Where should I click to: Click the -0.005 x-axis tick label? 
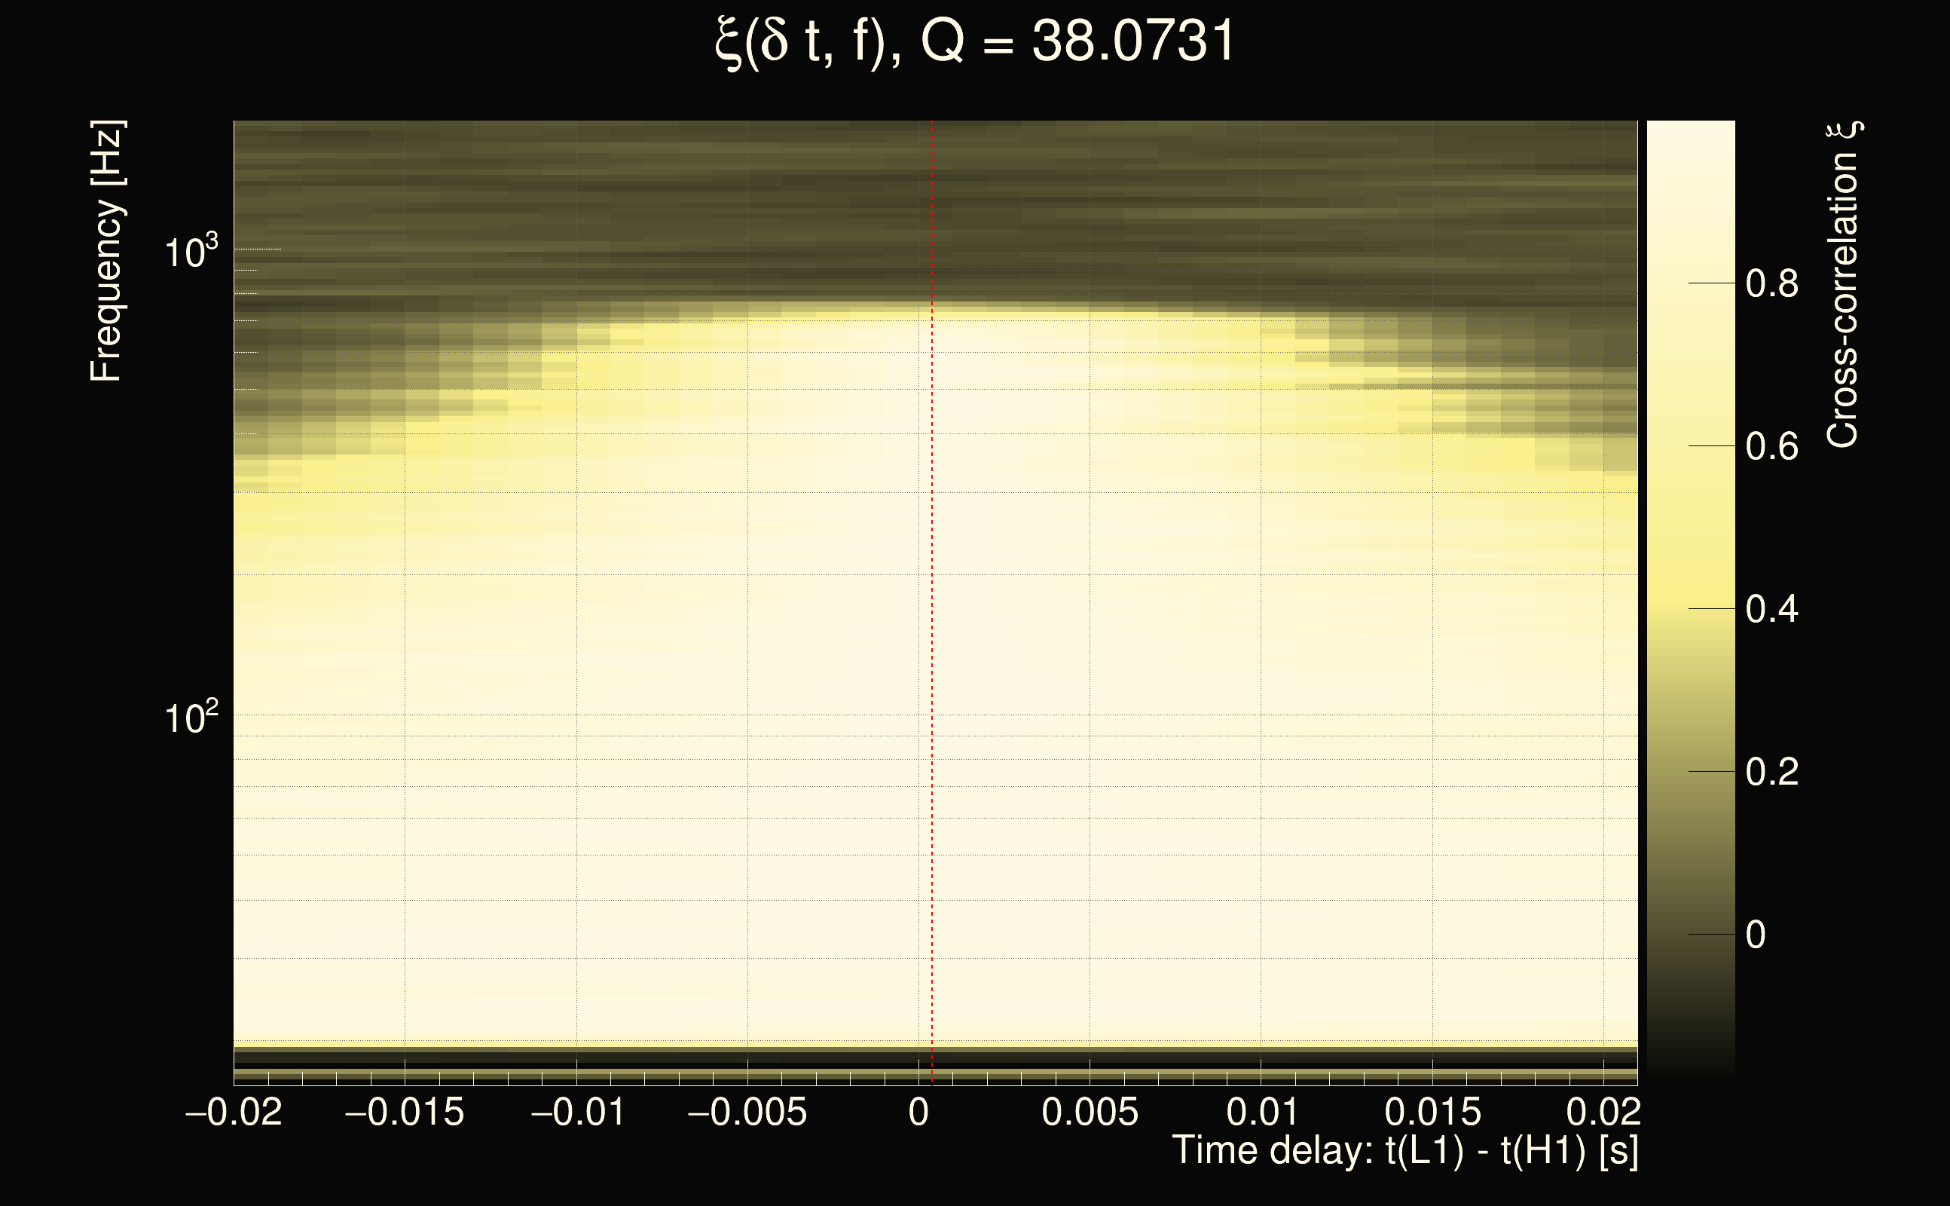tap(747, 1112)
